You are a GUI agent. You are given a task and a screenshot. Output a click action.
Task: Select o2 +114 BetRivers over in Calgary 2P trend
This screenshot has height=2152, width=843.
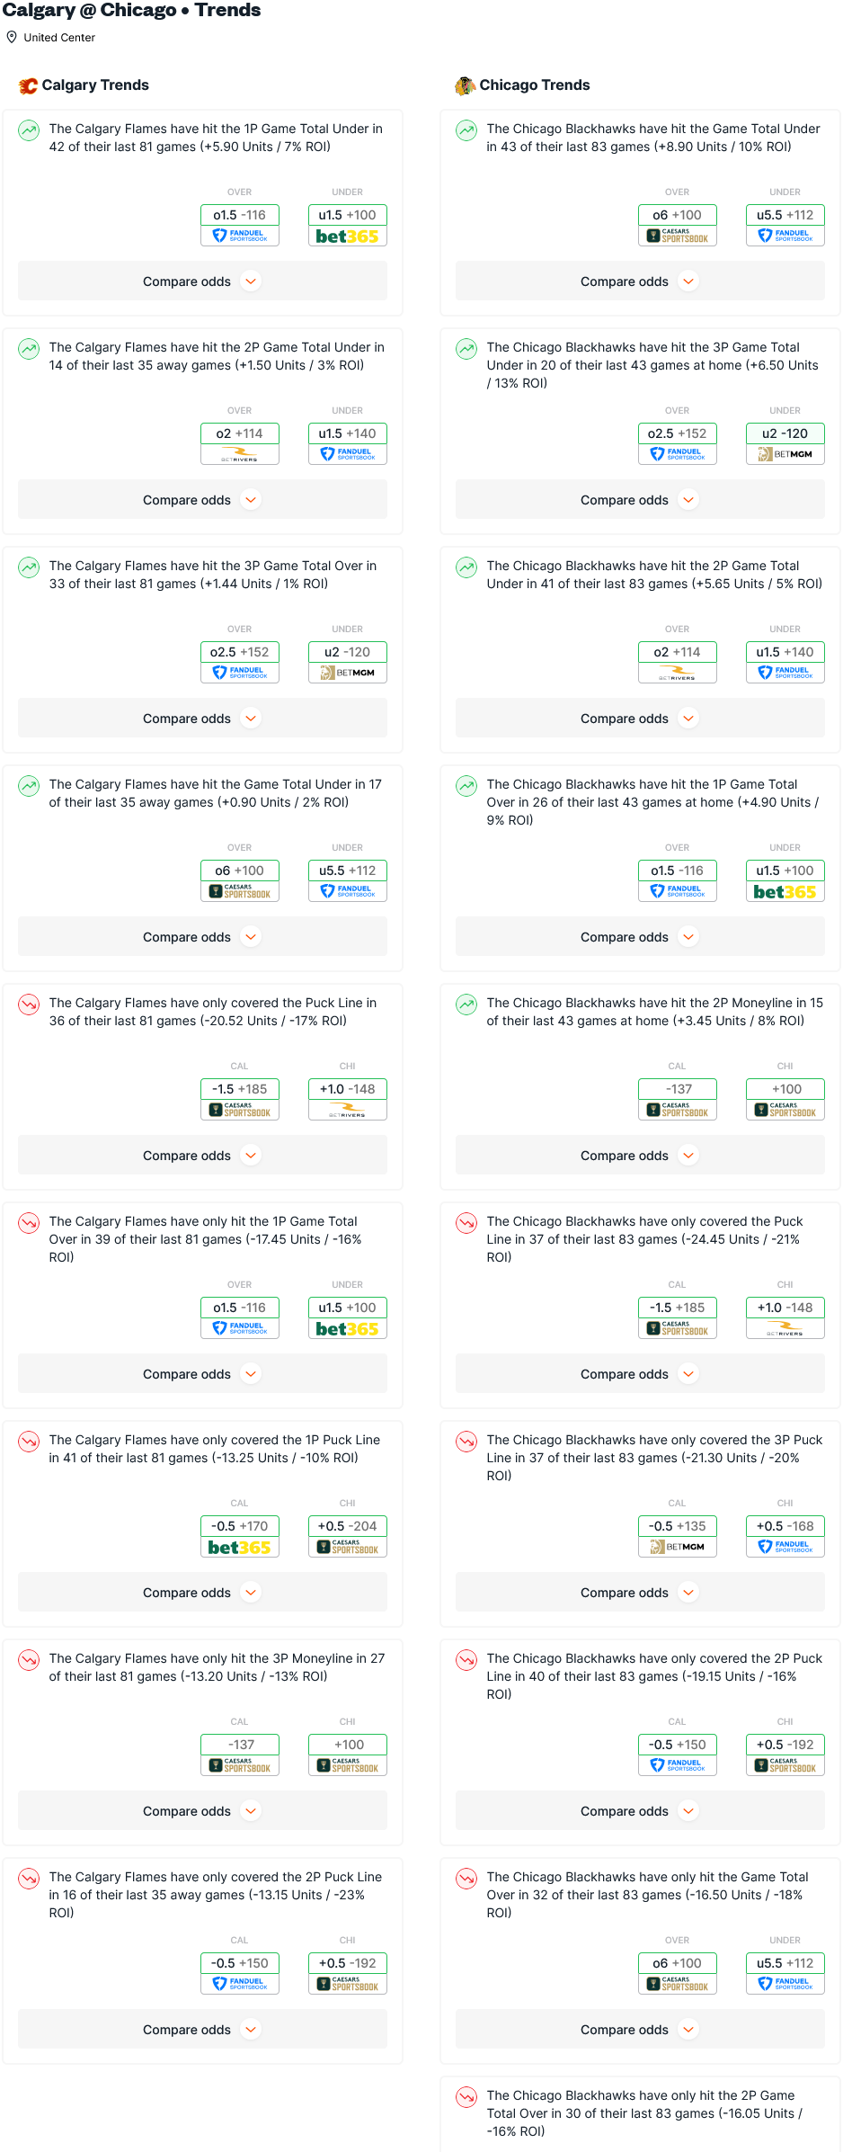(x=240, y=443)
